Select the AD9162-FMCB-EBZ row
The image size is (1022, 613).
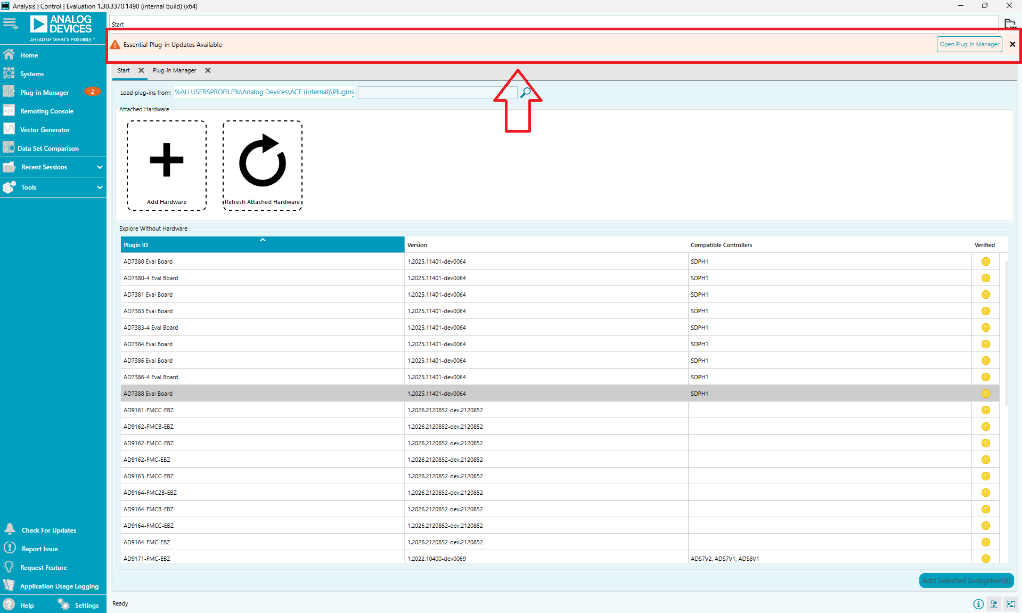[x=560, y=427]
